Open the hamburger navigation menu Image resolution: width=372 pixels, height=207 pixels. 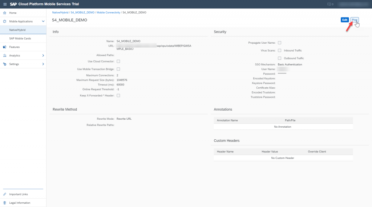click(x=5, y=4)
